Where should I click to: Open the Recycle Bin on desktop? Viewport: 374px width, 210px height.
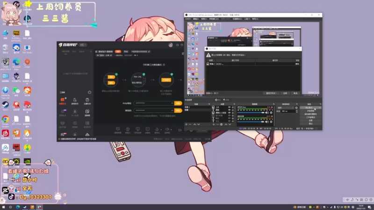click(x=5, y=49)
